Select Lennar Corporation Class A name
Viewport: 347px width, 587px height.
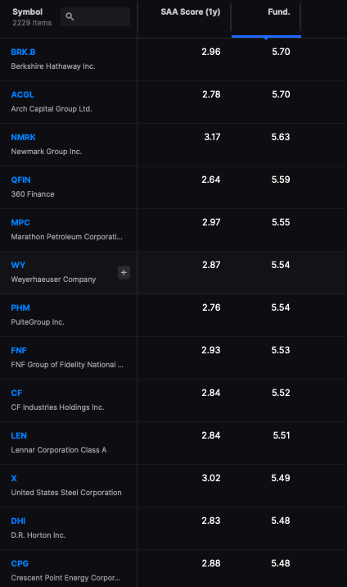pos(59,450)
